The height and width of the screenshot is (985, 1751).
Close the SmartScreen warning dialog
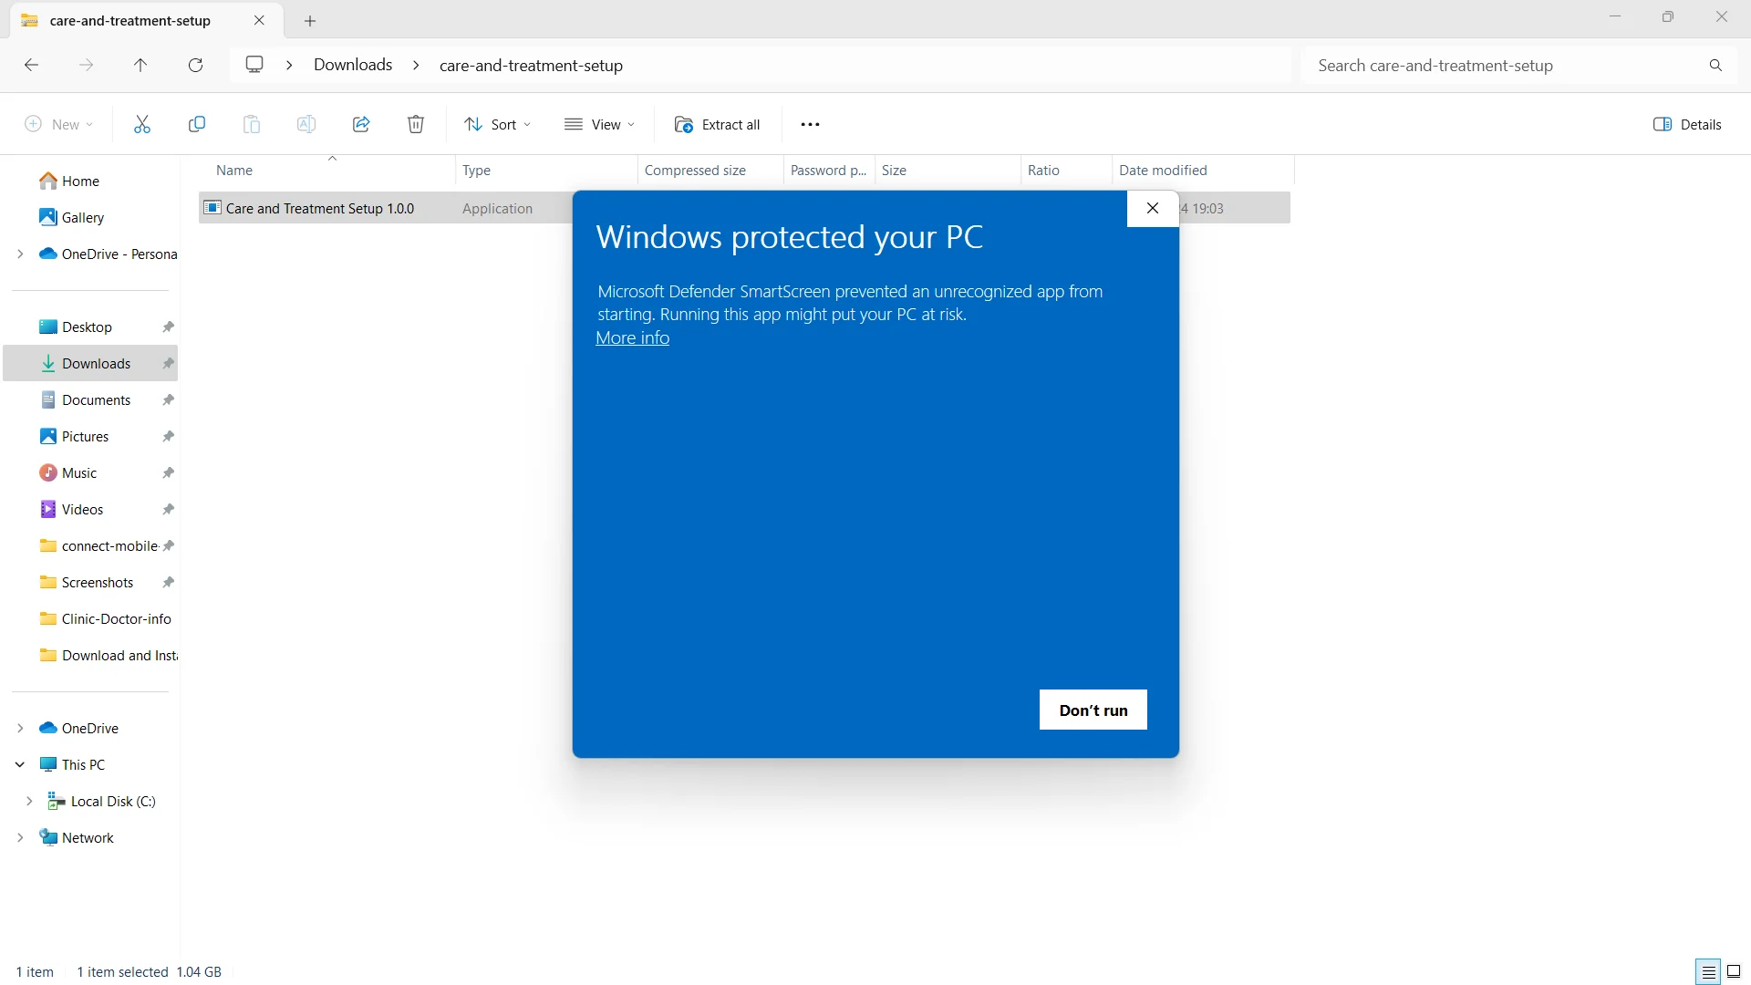1152,208
